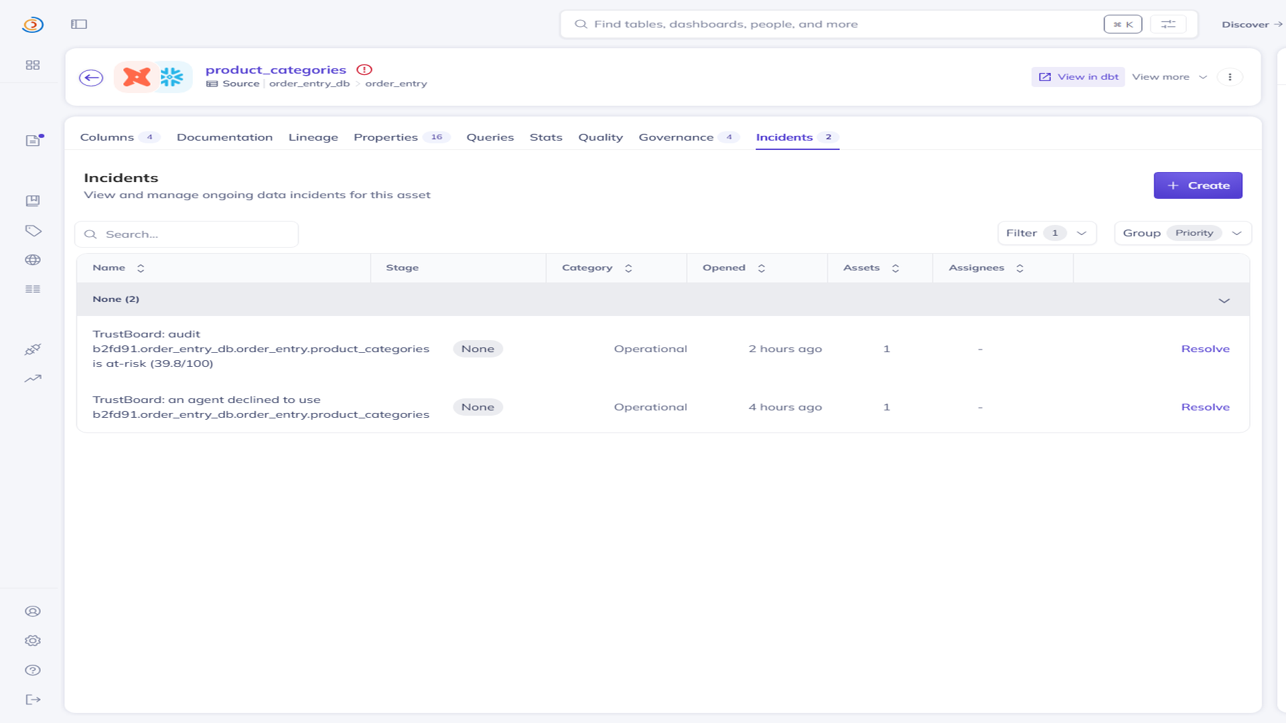Screen dimensions: 1286x723
Task: Open the Discover link
Action: click(1252, 24)
